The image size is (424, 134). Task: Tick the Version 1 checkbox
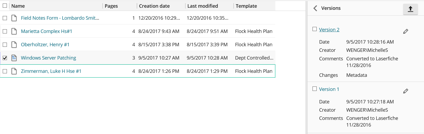(315, 89)
